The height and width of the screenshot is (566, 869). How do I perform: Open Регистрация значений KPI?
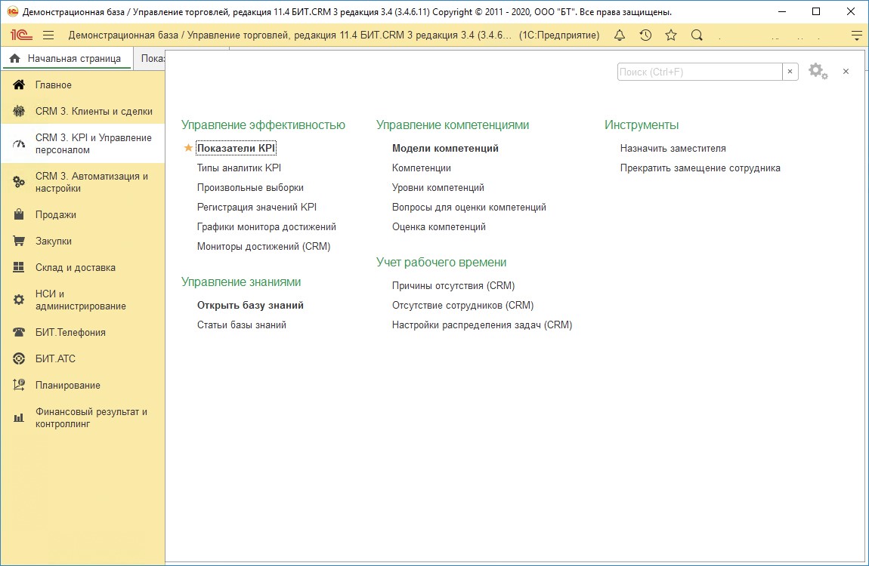coord(257,208)
